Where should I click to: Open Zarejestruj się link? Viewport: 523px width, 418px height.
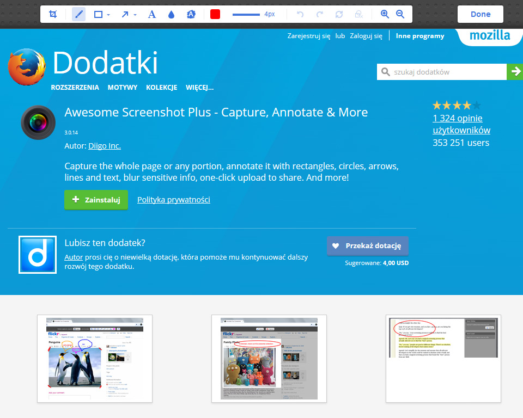point(309,36)
